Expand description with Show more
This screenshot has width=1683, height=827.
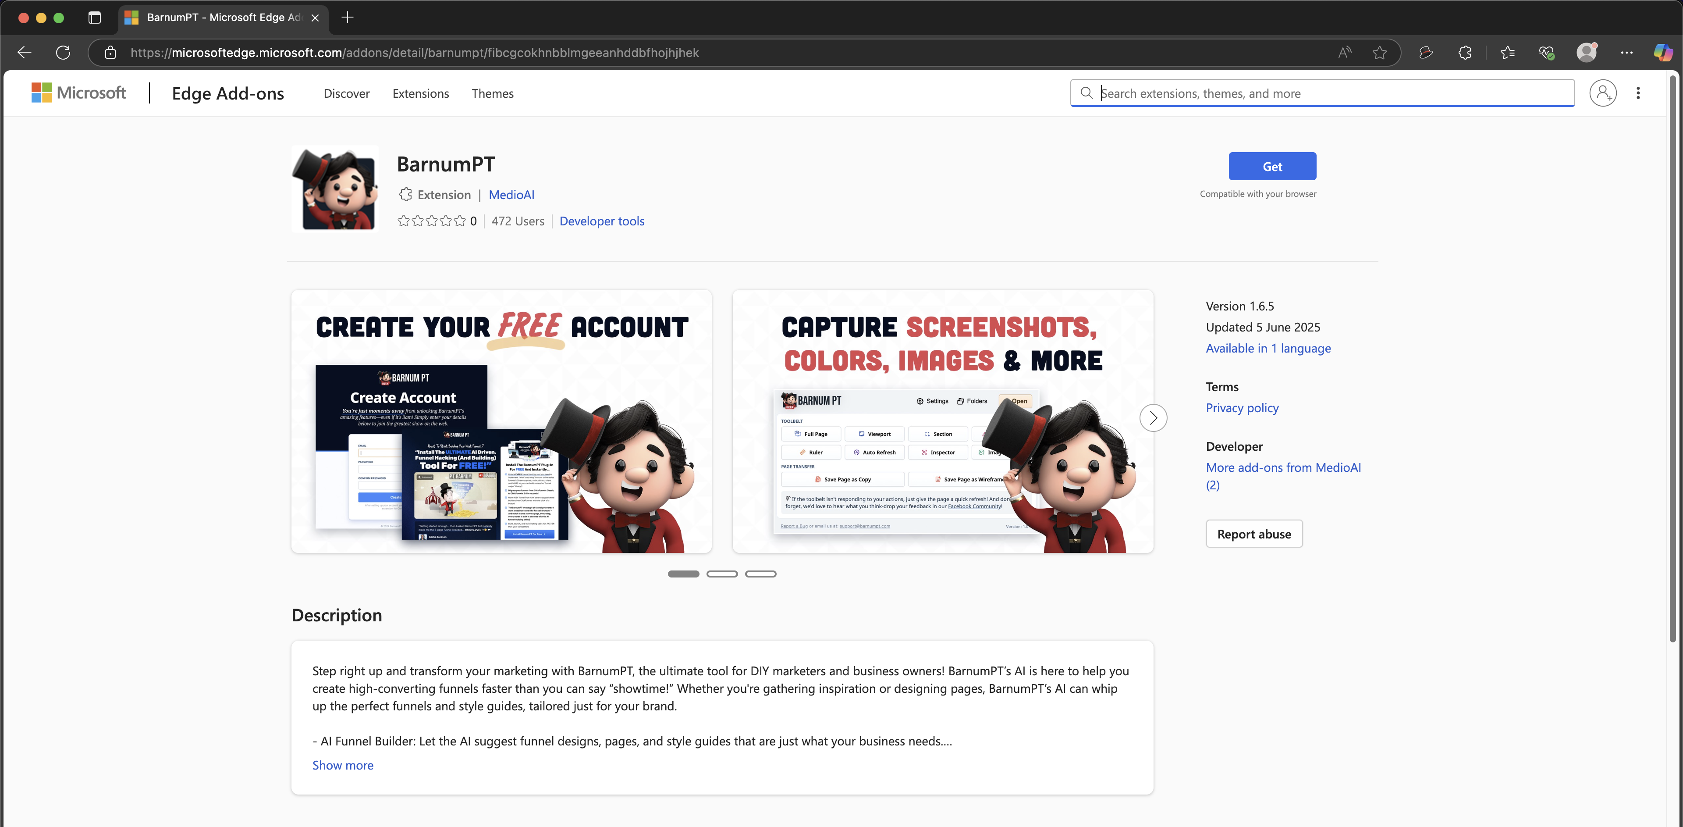[x=342, y=765]
